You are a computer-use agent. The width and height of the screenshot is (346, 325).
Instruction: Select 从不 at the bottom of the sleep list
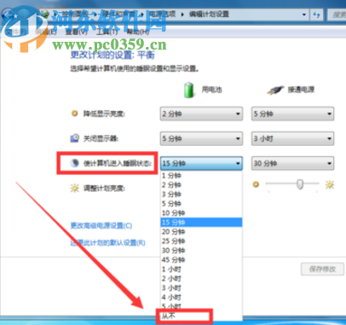pyautogui.click(x=201, y=316)
